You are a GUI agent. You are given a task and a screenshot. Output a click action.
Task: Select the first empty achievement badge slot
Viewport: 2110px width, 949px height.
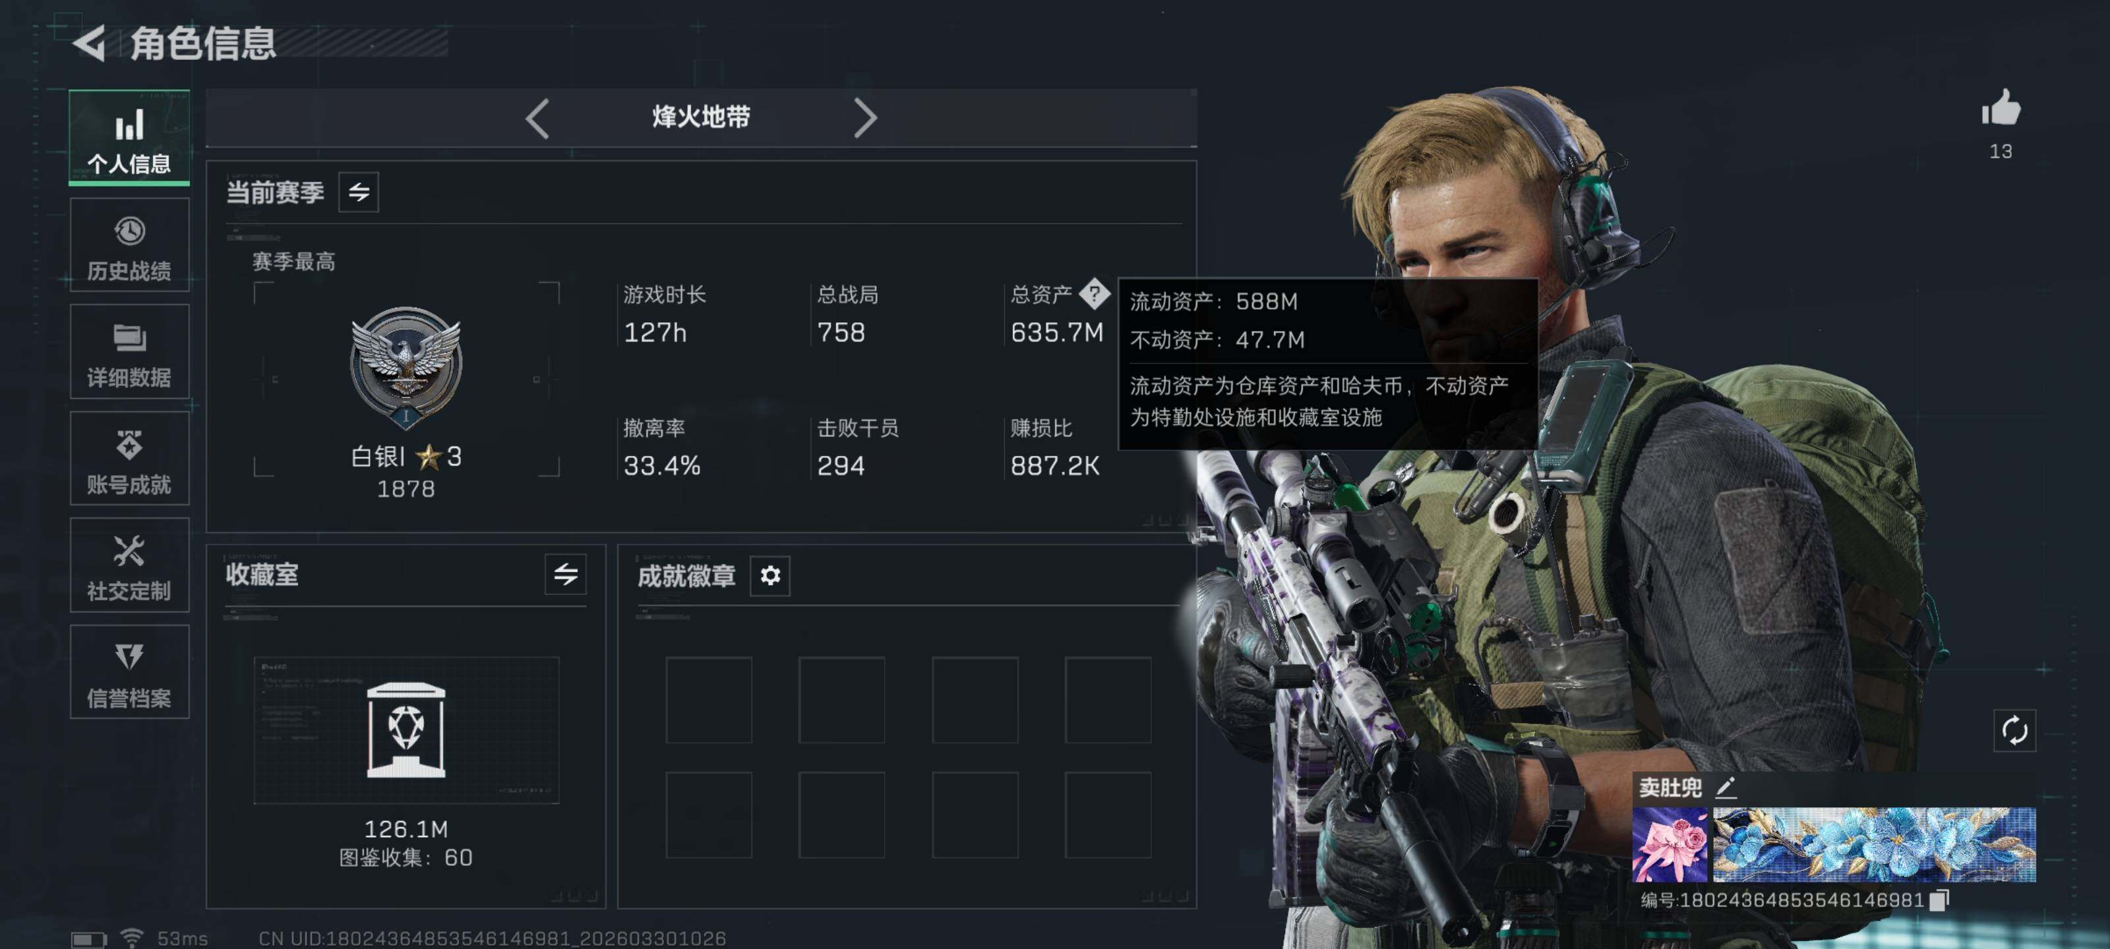[709, 700]
